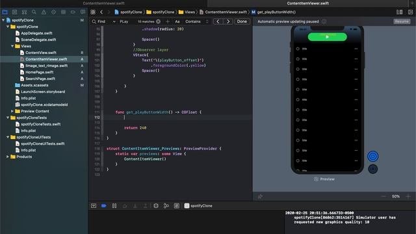
Task: Add an editor on the right
Action: pyautogui.click(x=410, y=12)
